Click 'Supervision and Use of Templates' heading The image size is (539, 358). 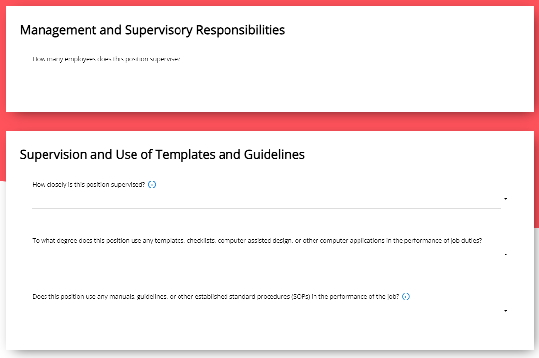tap(162, 155)
